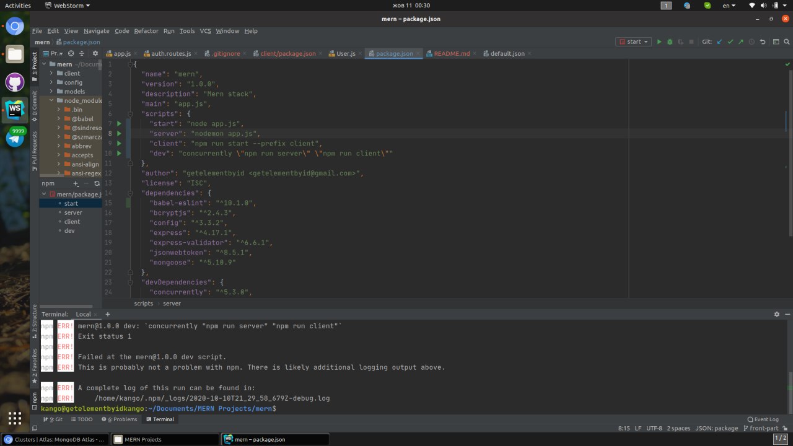Open the start run configuration dropdown
Image resolution: width=793 pixels, height=446 pixels.
pos(633,42)
